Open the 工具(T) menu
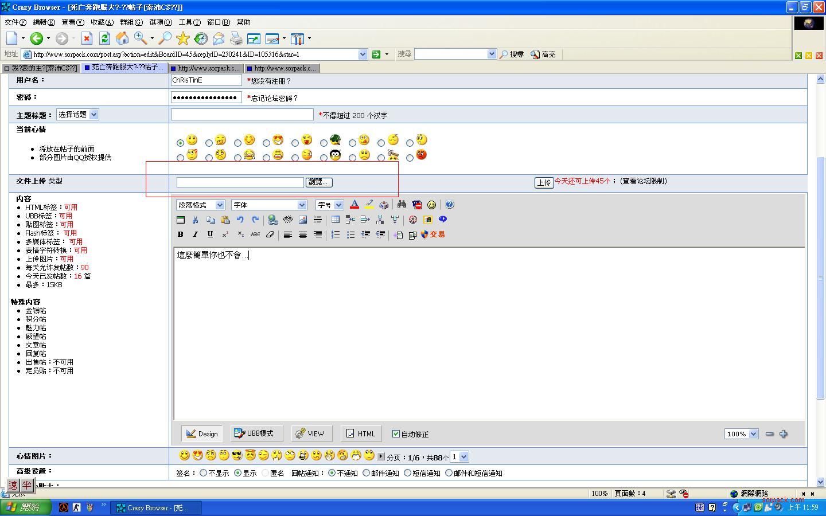This screenshot has height=516, width=826. [189, 22]
